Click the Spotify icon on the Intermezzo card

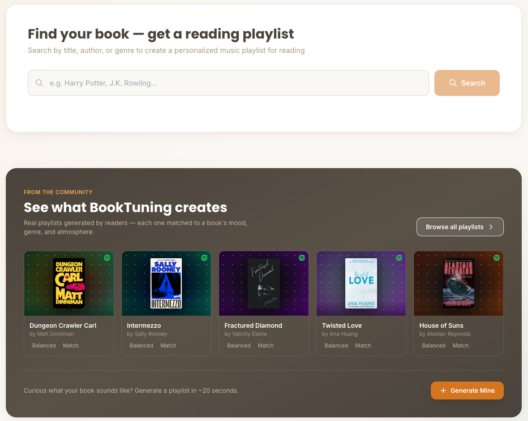click(203, 258)
